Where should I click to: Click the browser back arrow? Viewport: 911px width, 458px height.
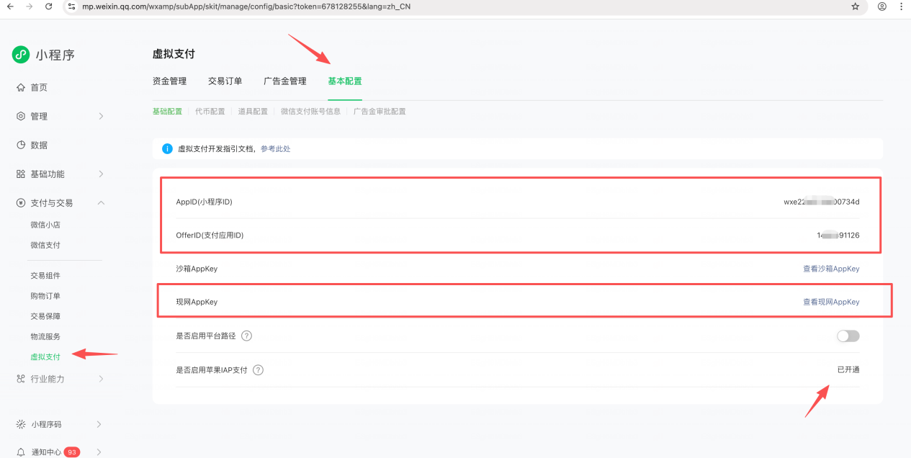point(10,6)
